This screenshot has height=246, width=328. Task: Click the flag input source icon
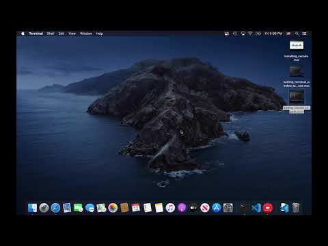(x=288, y=33)
